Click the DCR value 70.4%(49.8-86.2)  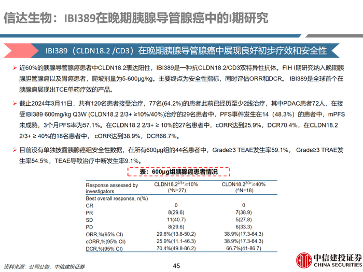point(176,248)
